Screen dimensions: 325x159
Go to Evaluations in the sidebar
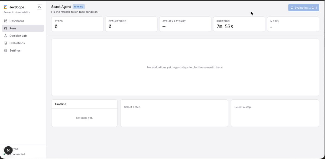[x=23, y=43]
